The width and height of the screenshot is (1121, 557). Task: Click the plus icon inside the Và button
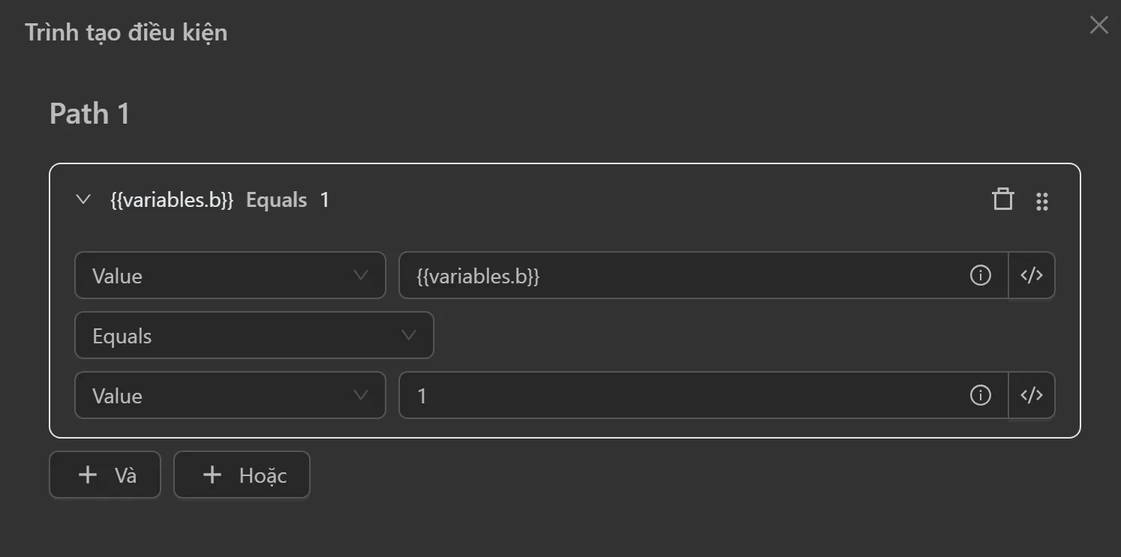tap(88, 475)
